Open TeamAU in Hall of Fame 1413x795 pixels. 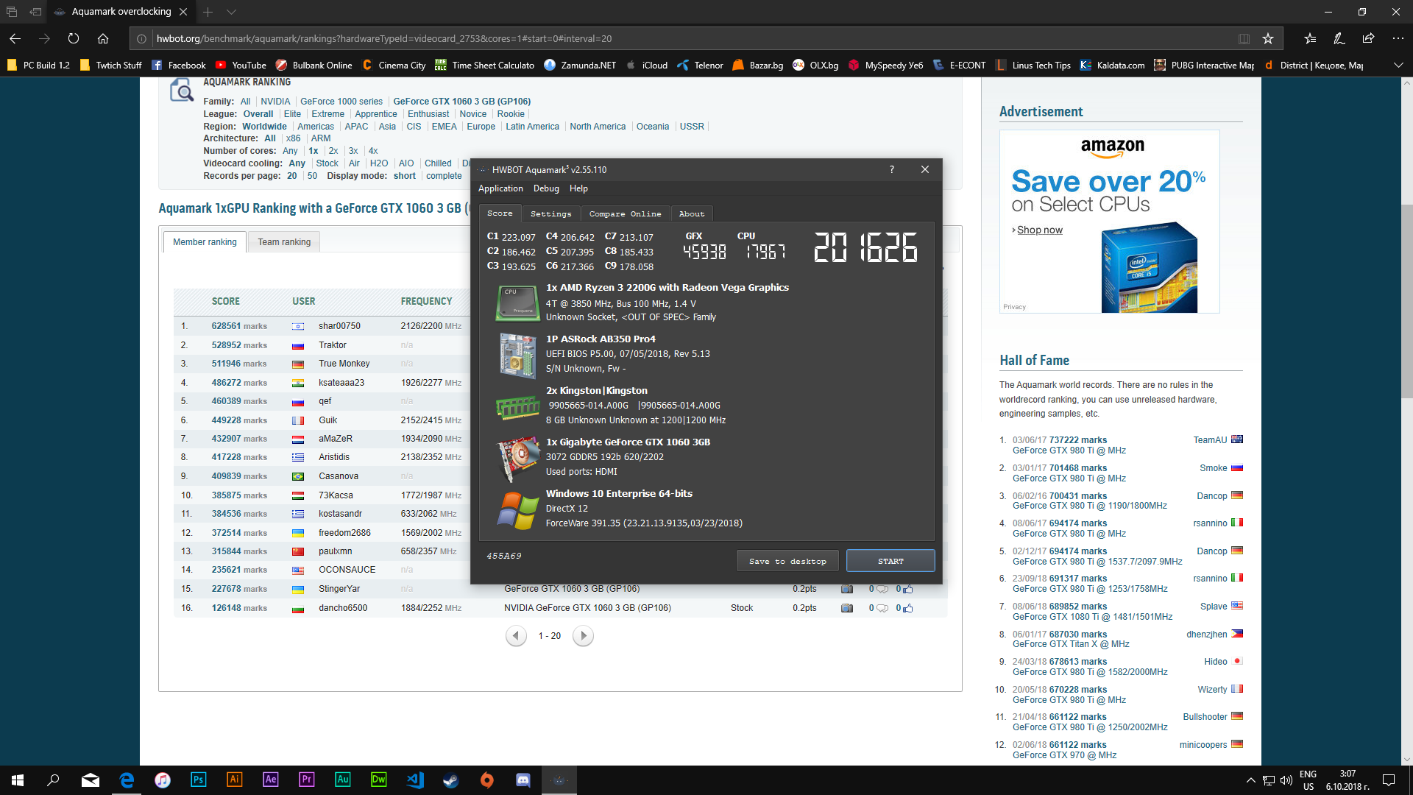(1210, 440)
